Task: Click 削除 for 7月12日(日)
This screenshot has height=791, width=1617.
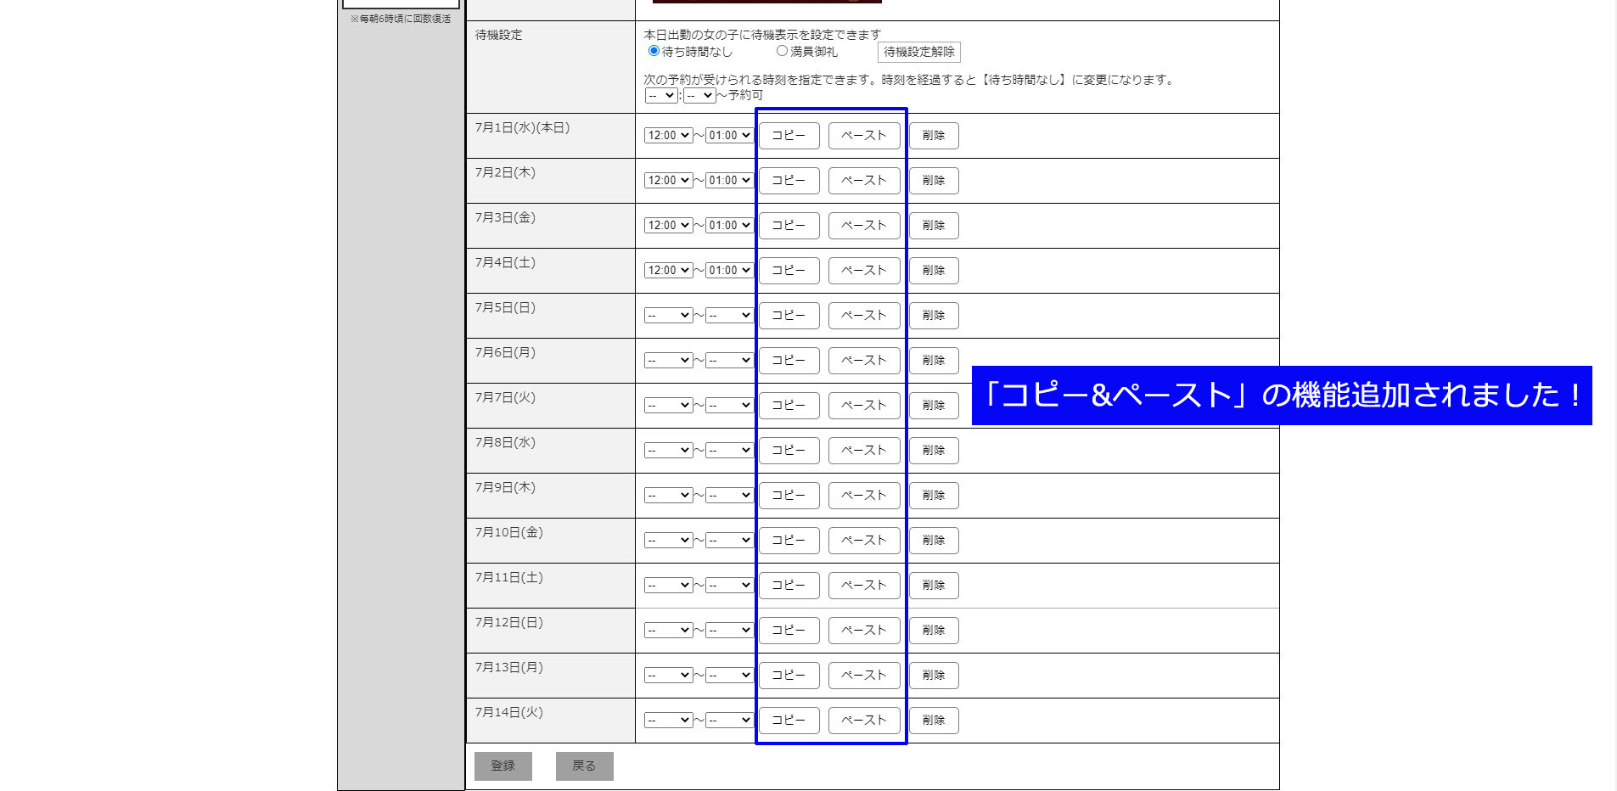Action: [x=934, y=631]
